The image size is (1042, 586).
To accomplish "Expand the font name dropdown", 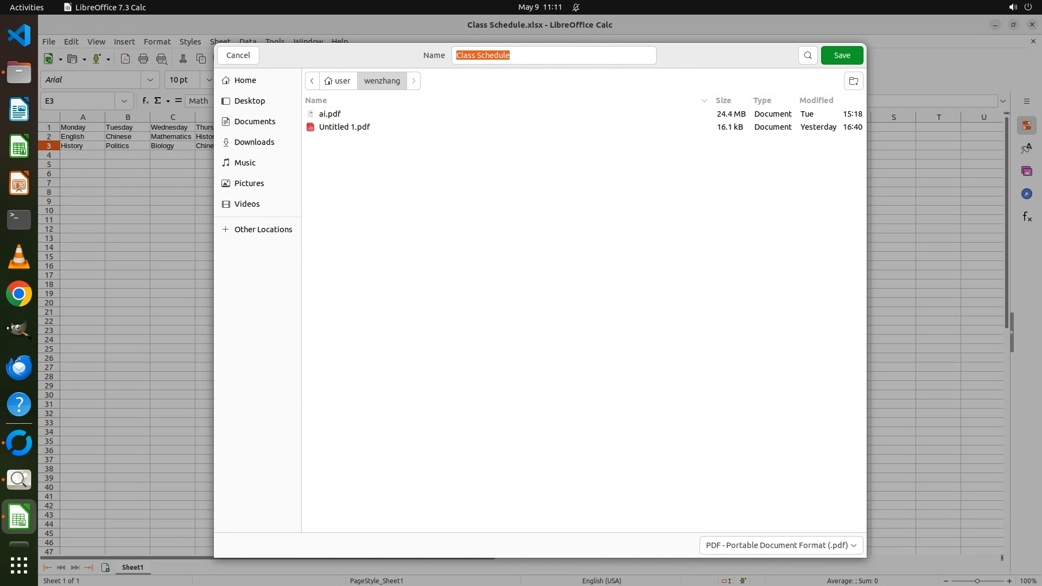I will (x=150, y=80).
